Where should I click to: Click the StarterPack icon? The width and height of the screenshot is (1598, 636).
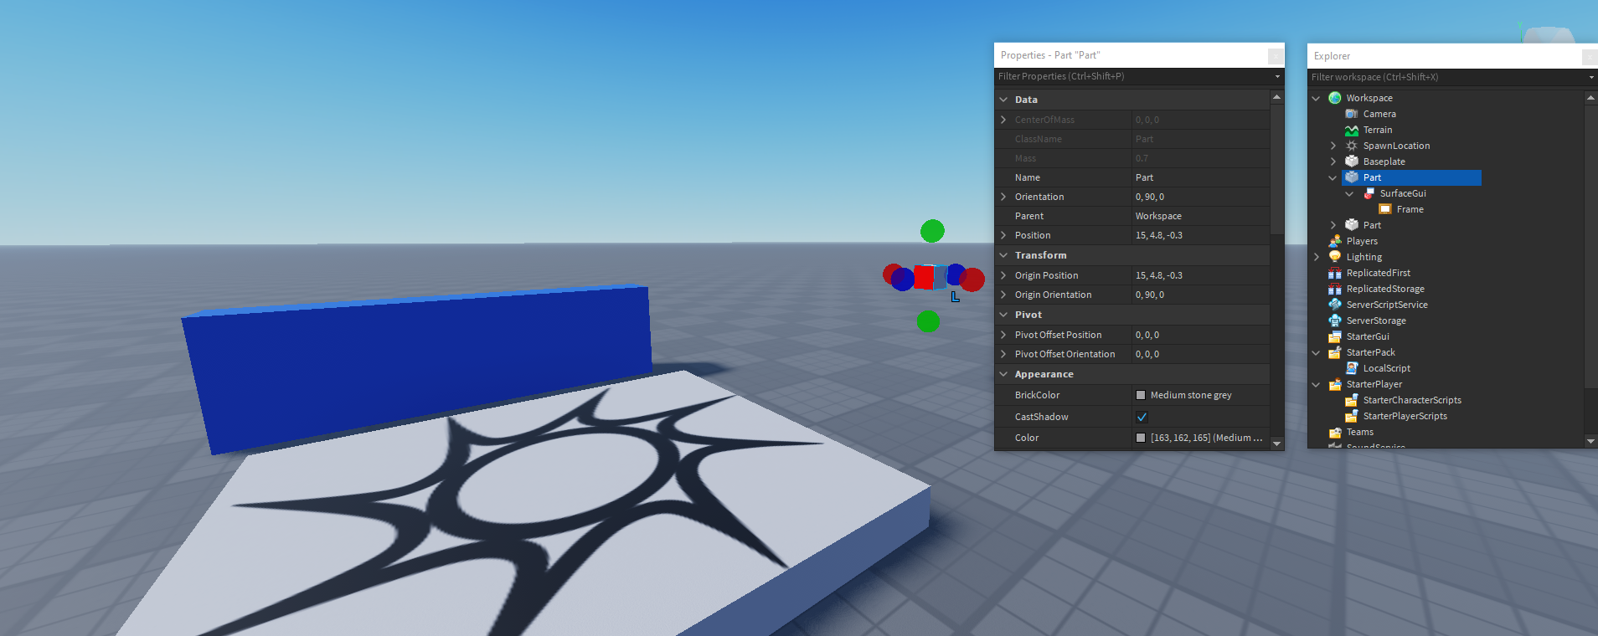pos(1335,352)
